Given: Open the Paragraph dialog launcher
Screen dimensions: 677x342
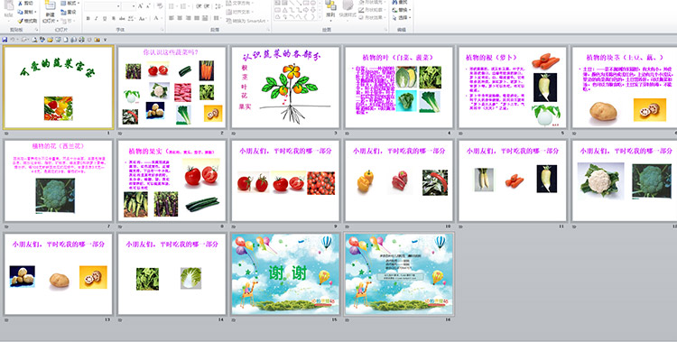Looking at the screenshot, I should point(269,30).
